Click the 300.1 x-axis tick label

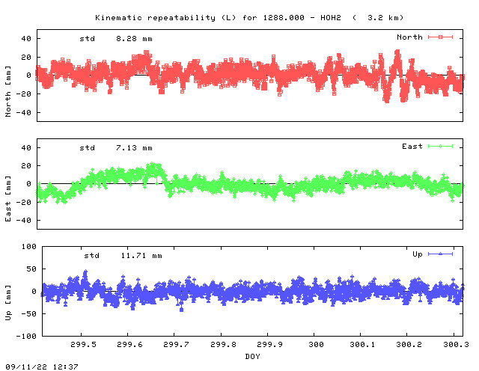(362, 344)
